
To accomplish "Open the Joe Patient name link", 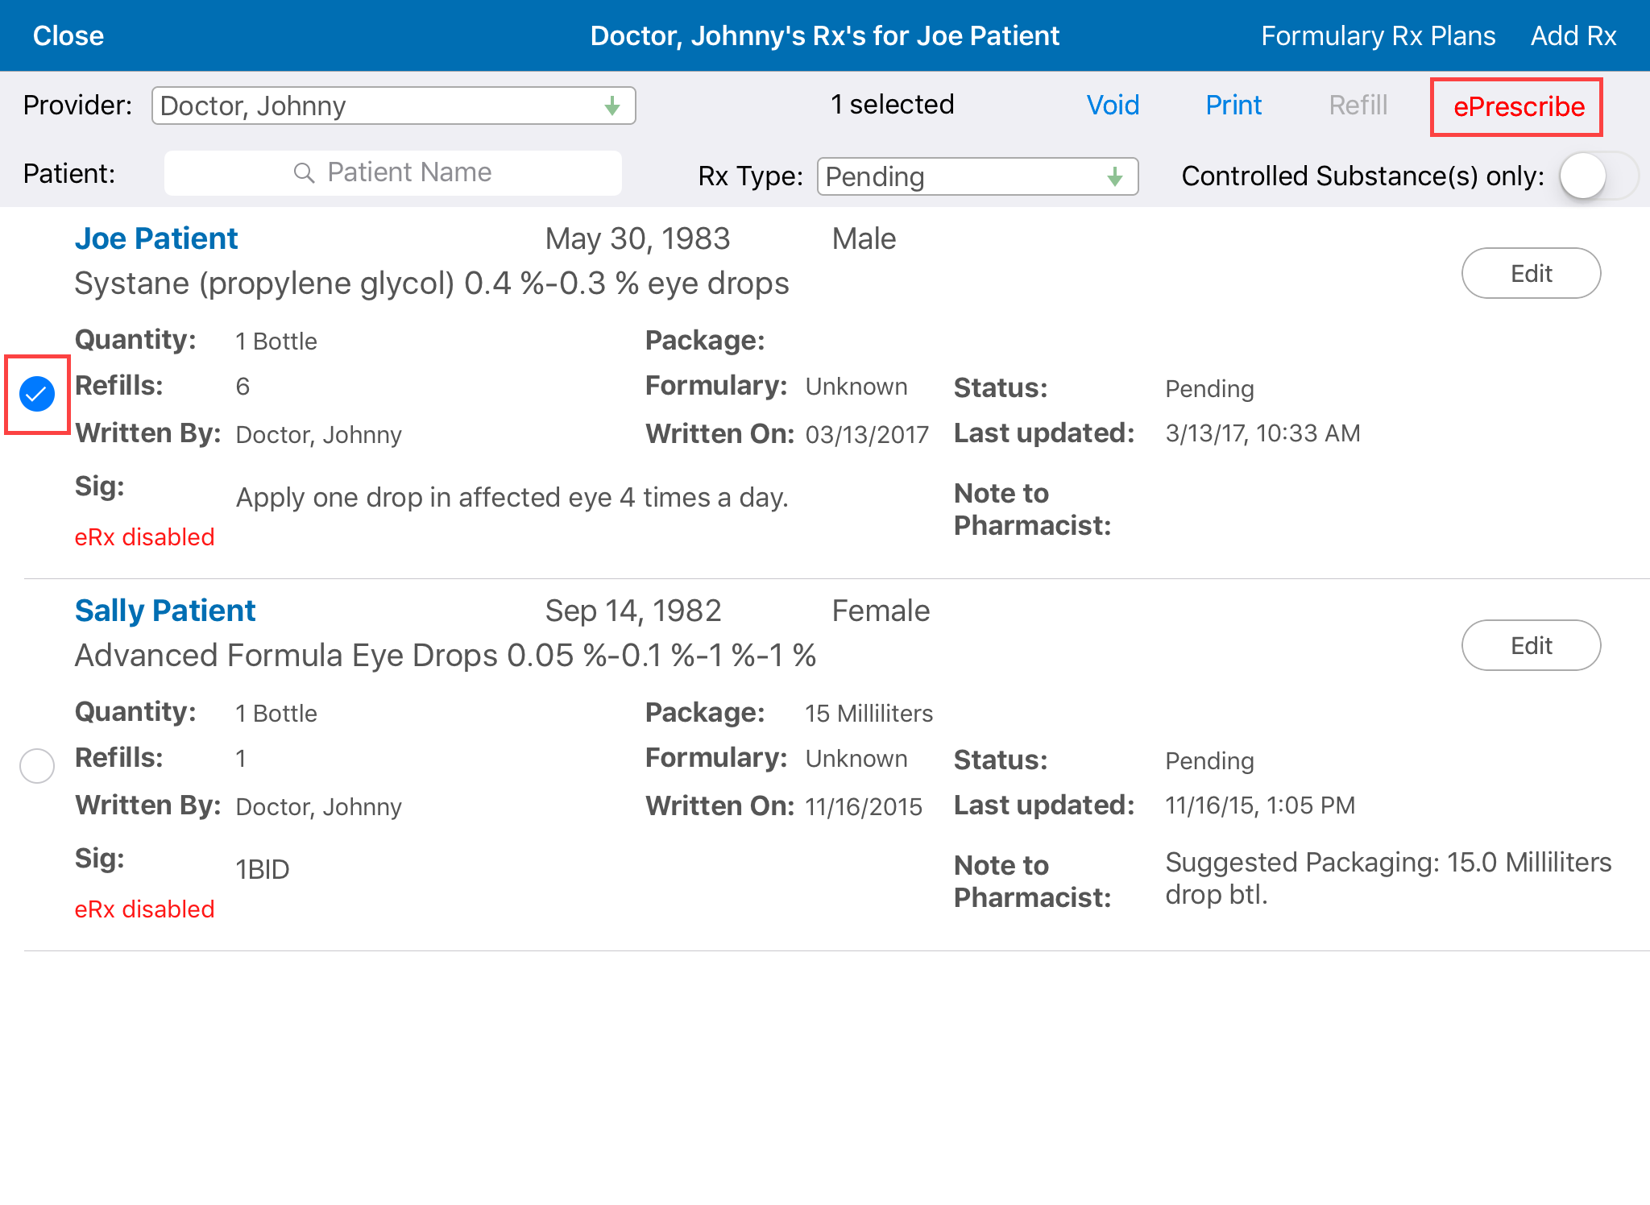I will tap(156, 239).
